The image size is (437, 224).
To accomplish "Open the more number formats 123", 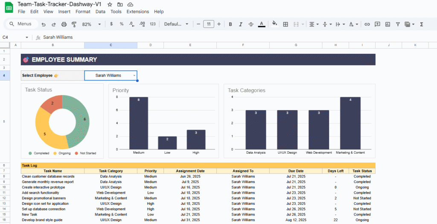I will pyautogui.click(x=152, y=24).
